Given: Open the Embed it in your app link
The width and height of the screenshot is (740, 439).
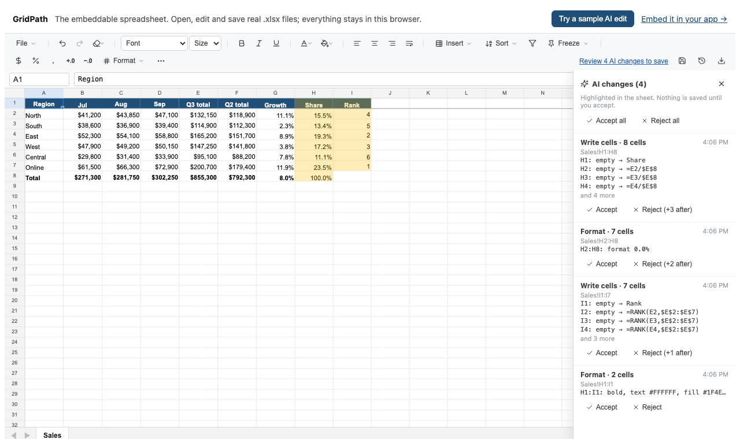Looking at the screenshot, I should click(x=684, y=19).
